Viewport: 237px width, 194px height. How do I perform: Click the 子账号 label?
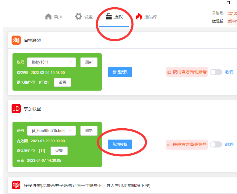218,13
